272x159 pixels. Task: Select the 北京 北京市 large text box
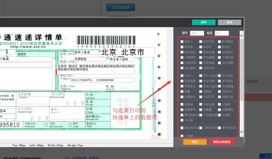tap(128, 52)
